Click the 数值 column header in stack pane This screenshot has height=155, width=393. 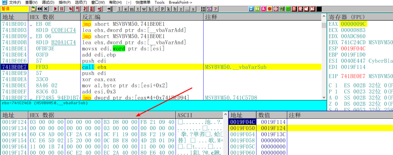[271, 115]
